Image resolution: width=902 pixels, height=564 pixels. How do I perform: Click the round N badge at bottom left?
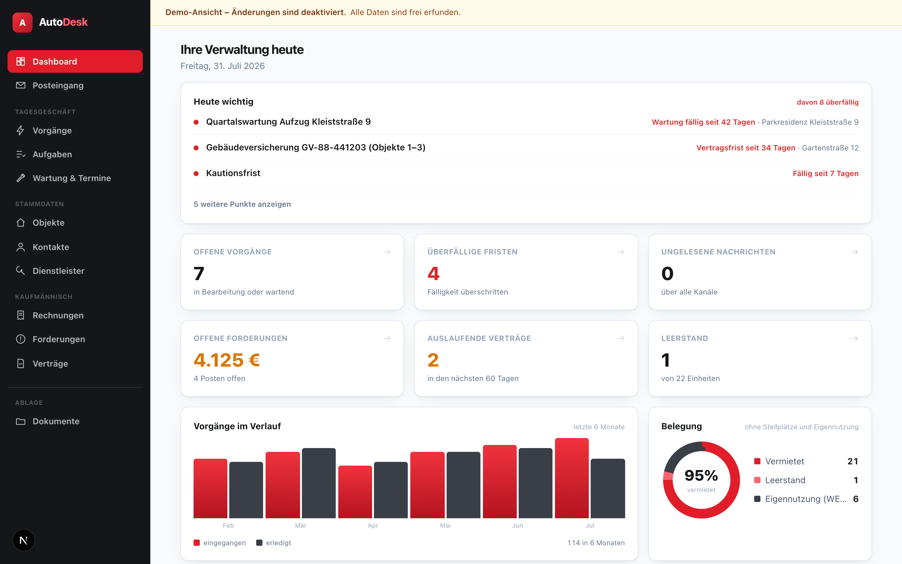tap(23, 540)
